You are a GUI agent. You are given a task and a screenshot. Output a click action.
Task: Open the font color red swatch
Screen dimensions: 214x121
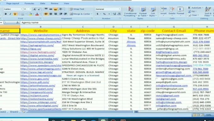37,14
